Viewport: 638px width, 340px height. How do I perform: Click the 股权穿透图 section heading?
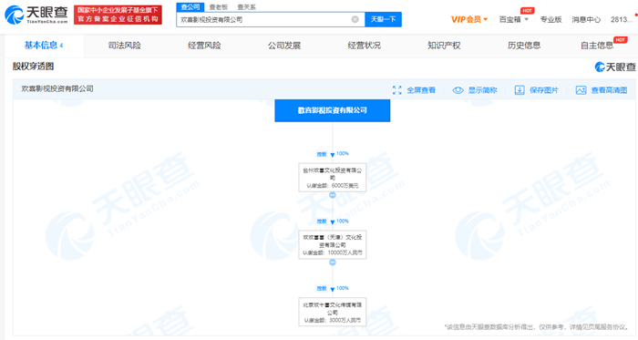[x=33, y=67]
